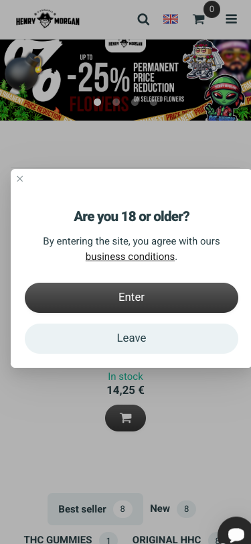Go to first banner slide dot
Screen dimensions: 251x544
(x=98, y=102)
